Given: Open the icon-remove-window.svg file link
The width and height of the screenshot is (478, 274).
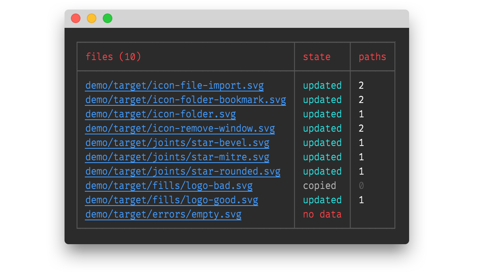Looking at the screenshot, I should tap(179, 128).
